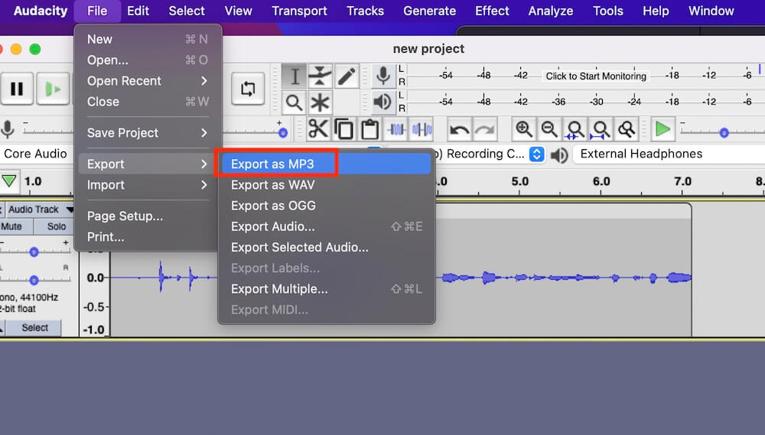Choose Export as WAV
The image size is (765, 435).
point(326,185)
